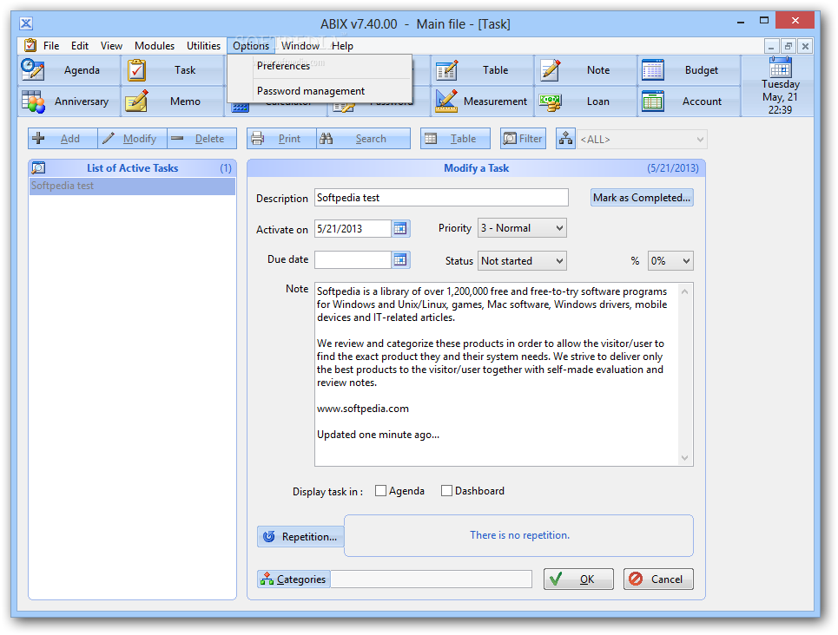Click the Categories text field
838x635 pixels.
tap(431, 579)
